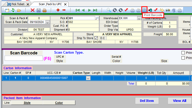
Task: Toggle the Ship To Store checkbox
Action: [96, 38]
